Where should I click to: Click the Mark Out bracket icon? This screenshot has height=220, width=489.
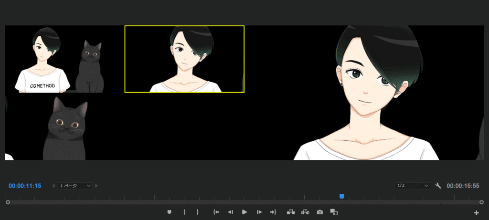click(197, 212)
